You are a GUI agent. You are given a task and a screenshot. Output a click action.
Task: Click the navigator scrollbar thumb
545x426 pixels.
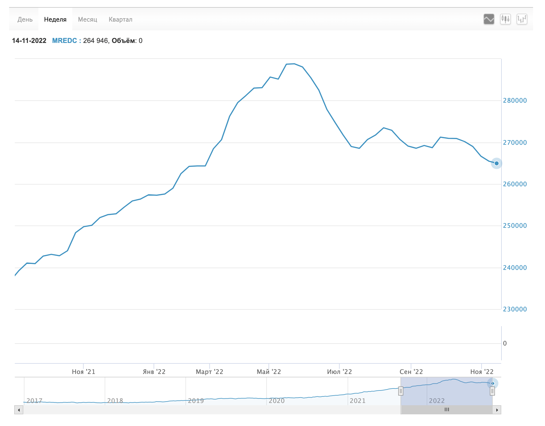pyautogui.click(x=447, y=410)
